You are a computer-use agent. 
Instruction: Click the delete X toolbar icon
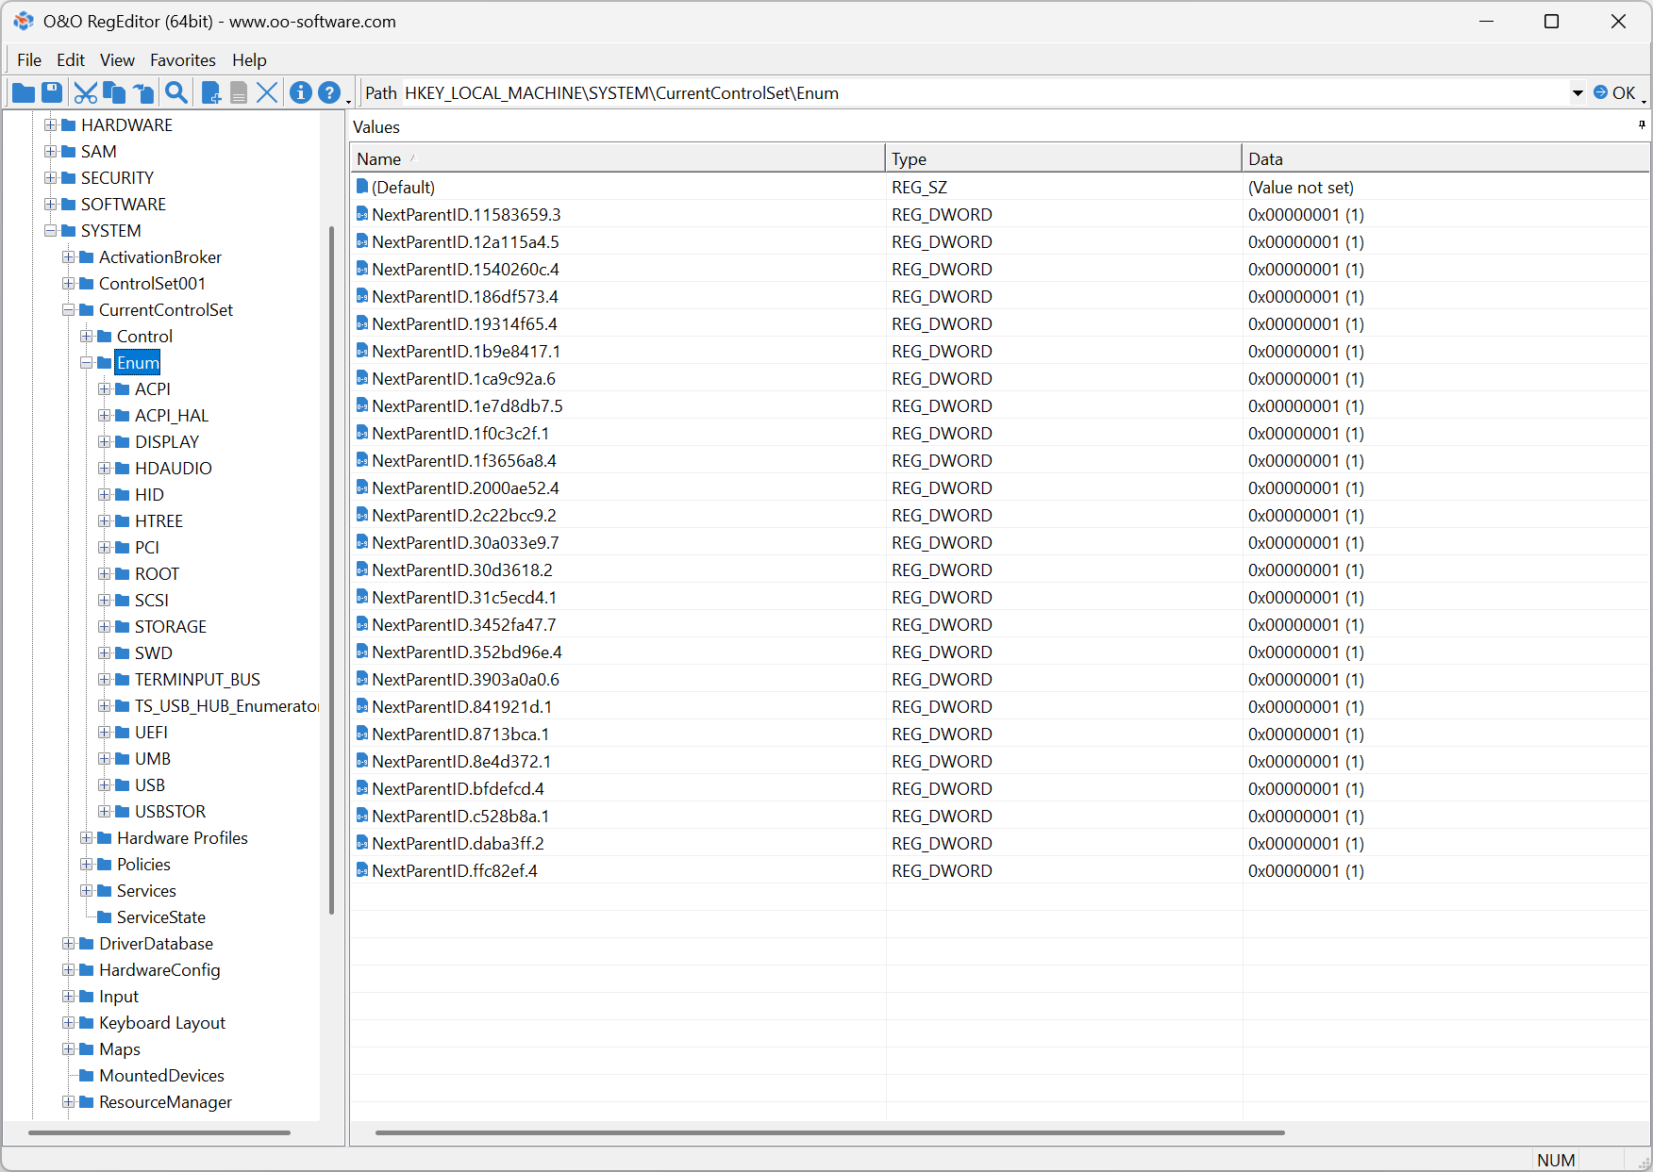(267, 92)
